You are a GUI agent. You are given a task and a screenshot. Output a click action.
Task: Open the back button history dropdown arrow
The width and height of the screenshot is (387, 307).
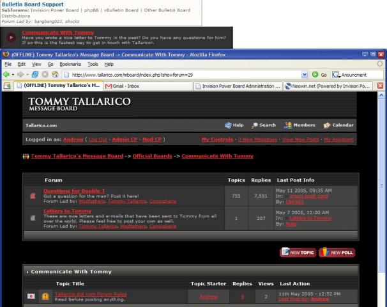[13, 74]
